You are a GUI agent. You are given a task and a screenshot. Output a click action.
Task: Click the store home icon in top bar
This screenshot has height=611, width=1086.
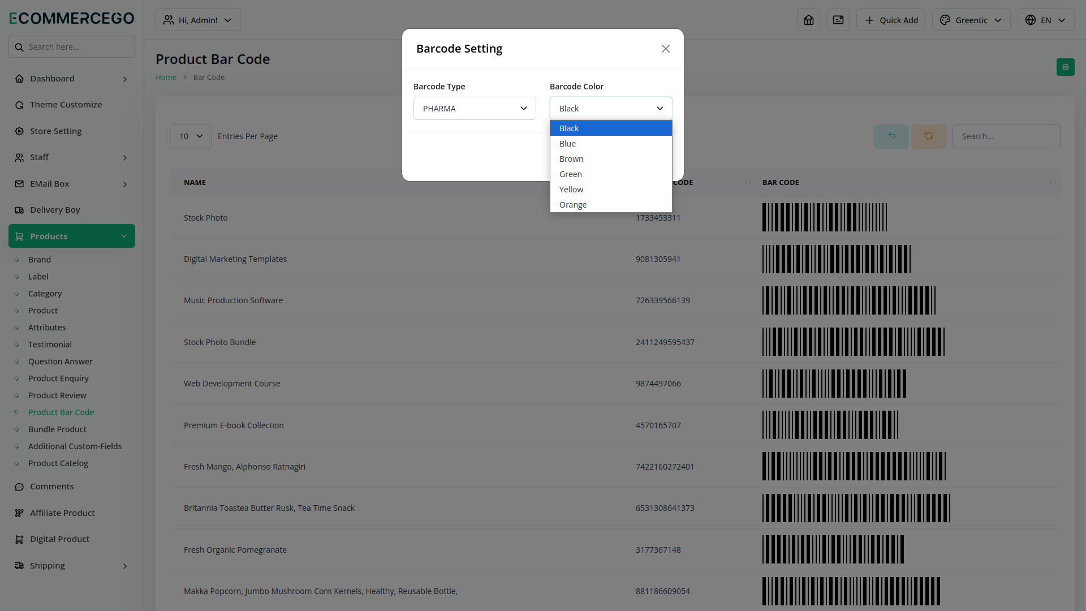(809, 20)
